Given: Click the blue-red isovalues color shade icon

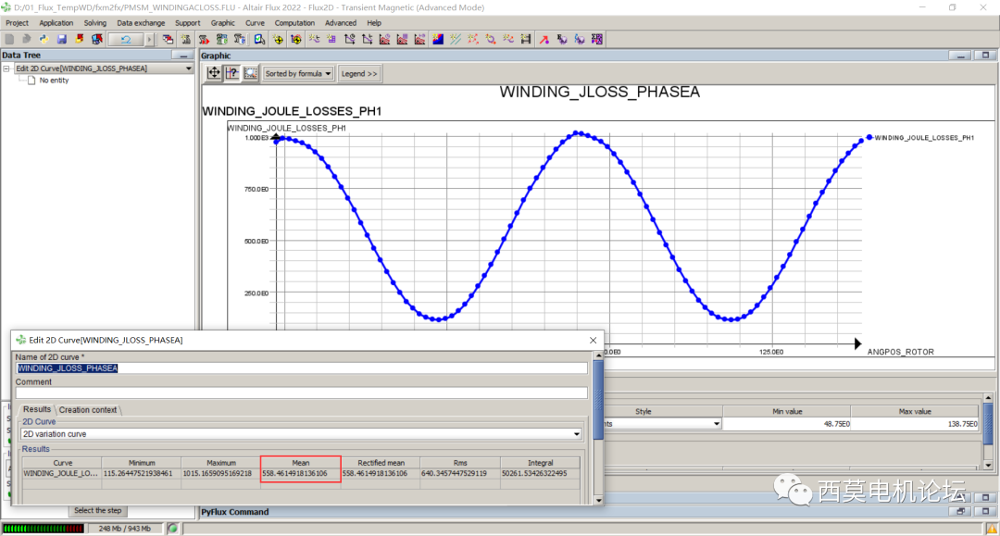Looking at the screenshot, I should (438, 40).
